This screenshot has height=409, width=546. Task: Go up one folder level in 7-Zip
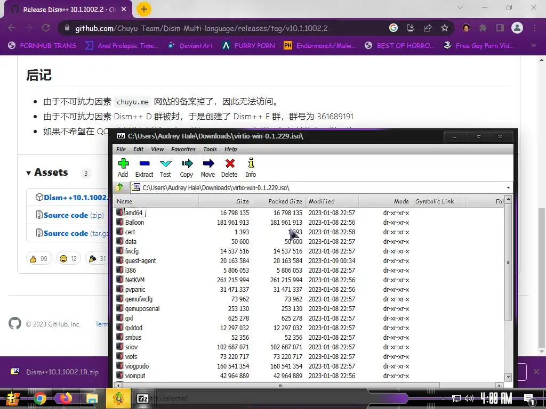click(x=119, y=187)
